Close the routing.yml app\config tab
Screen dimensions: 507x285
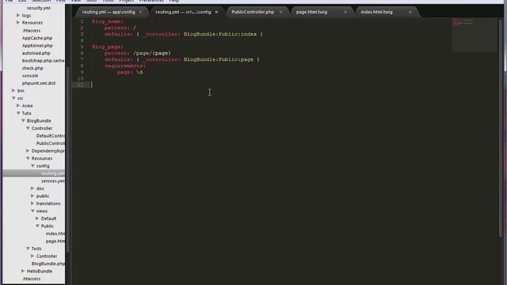click(x=140, y=12)
